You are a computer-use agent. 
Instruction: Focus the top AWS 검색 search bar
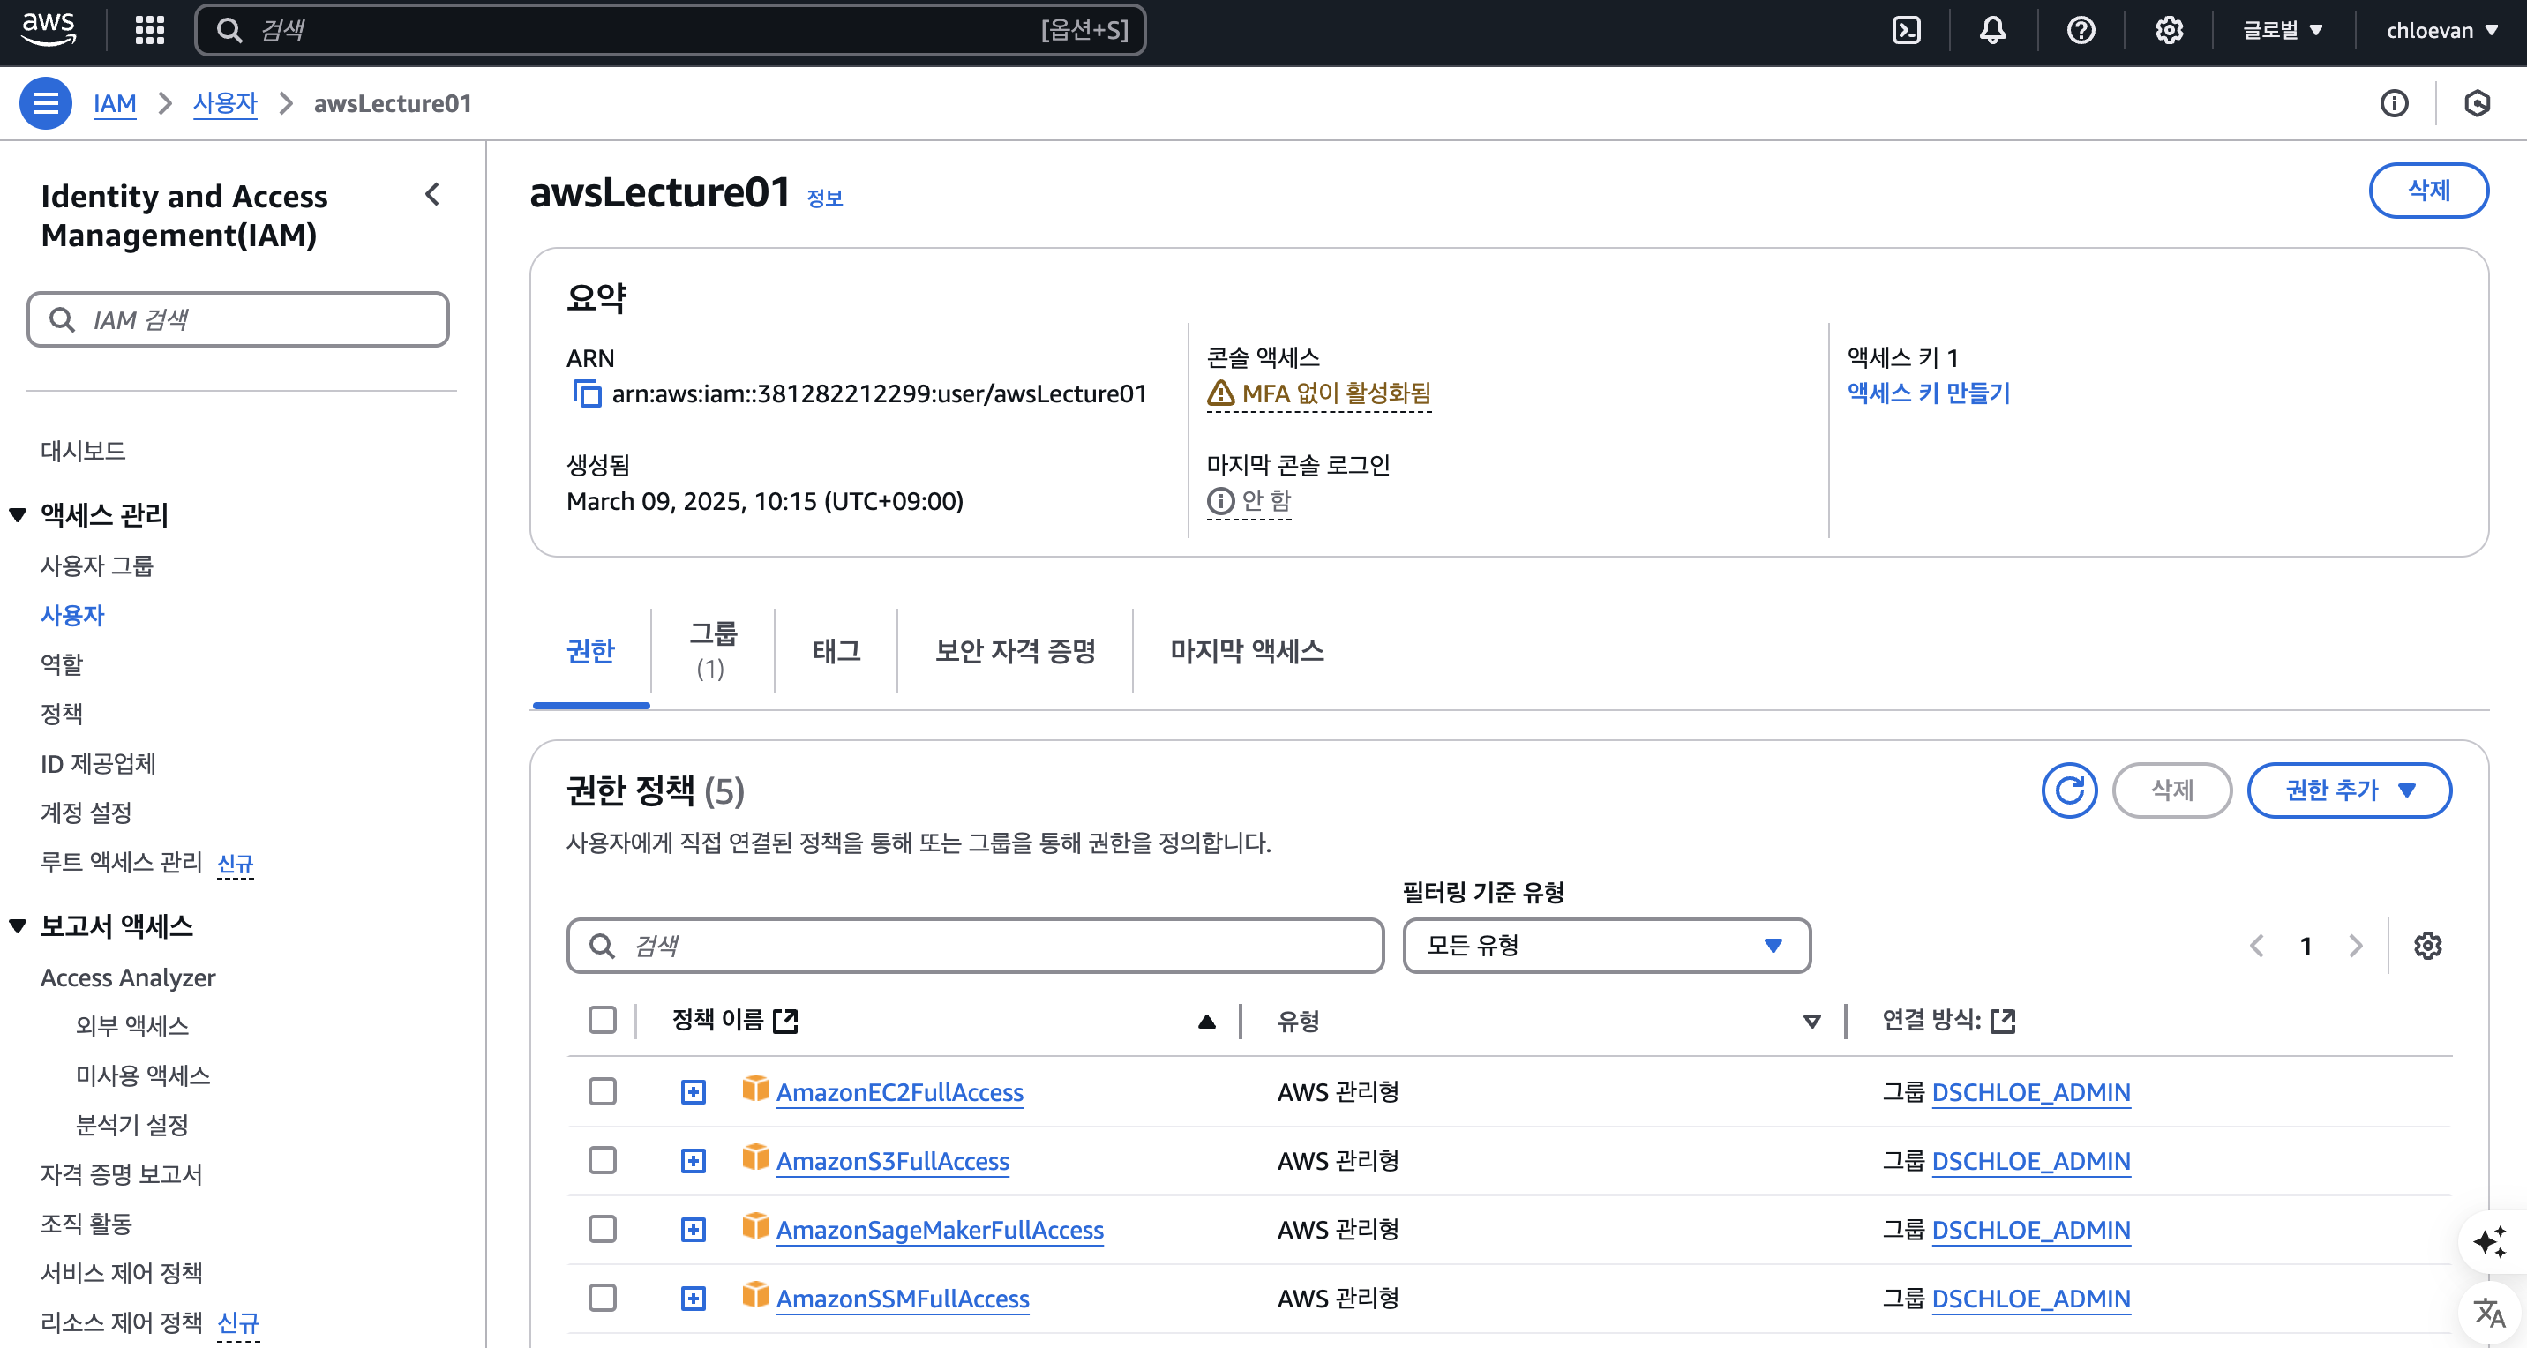[x=670, y=30]
